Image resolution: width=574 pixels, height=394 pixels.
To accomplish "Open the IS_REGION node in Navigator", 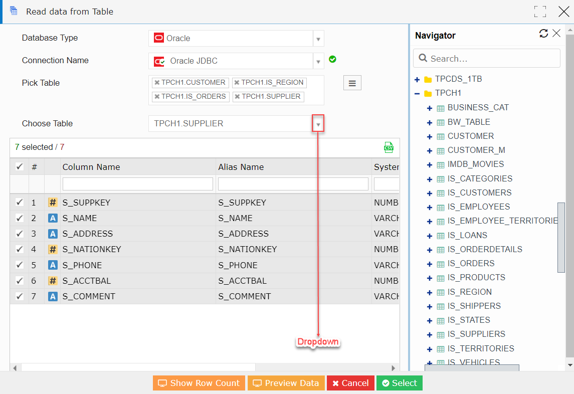I will pos(430,292).
